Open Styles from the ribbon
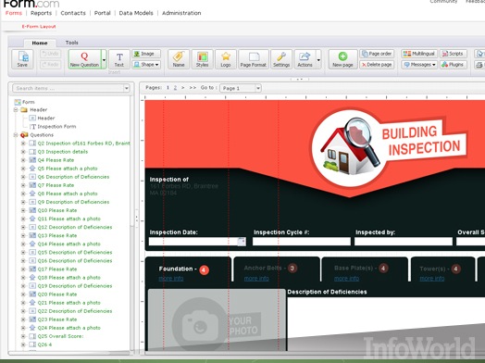 (203, 58)
